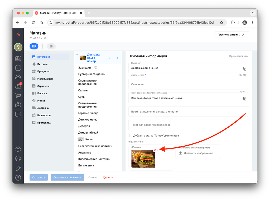
Task: Open Витрина menu item
Action: pyautogui.click(x=49, y=64)
